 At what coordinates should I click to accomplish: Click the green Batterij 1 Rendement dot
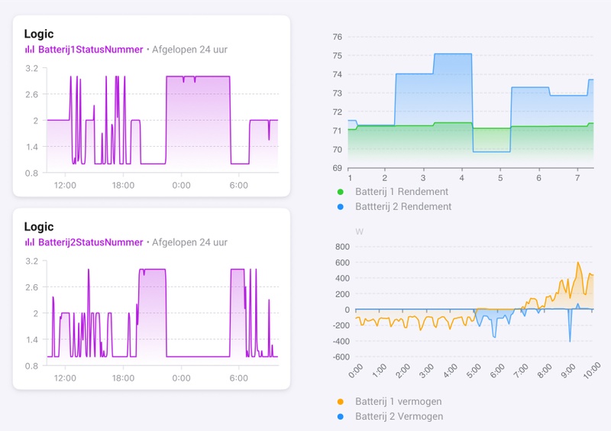click(x=340, y=192)
